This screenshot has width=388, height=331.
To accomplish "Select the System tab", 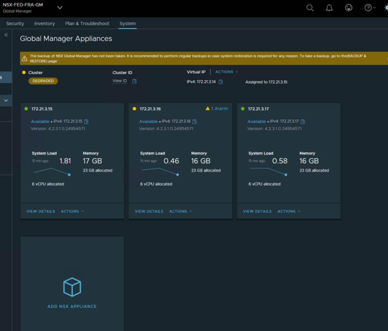I will pos(128,23).
